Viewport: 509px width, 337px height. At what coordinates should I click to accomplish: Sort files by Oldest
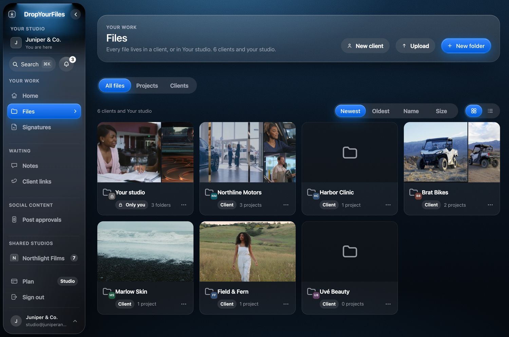point(380,111)
